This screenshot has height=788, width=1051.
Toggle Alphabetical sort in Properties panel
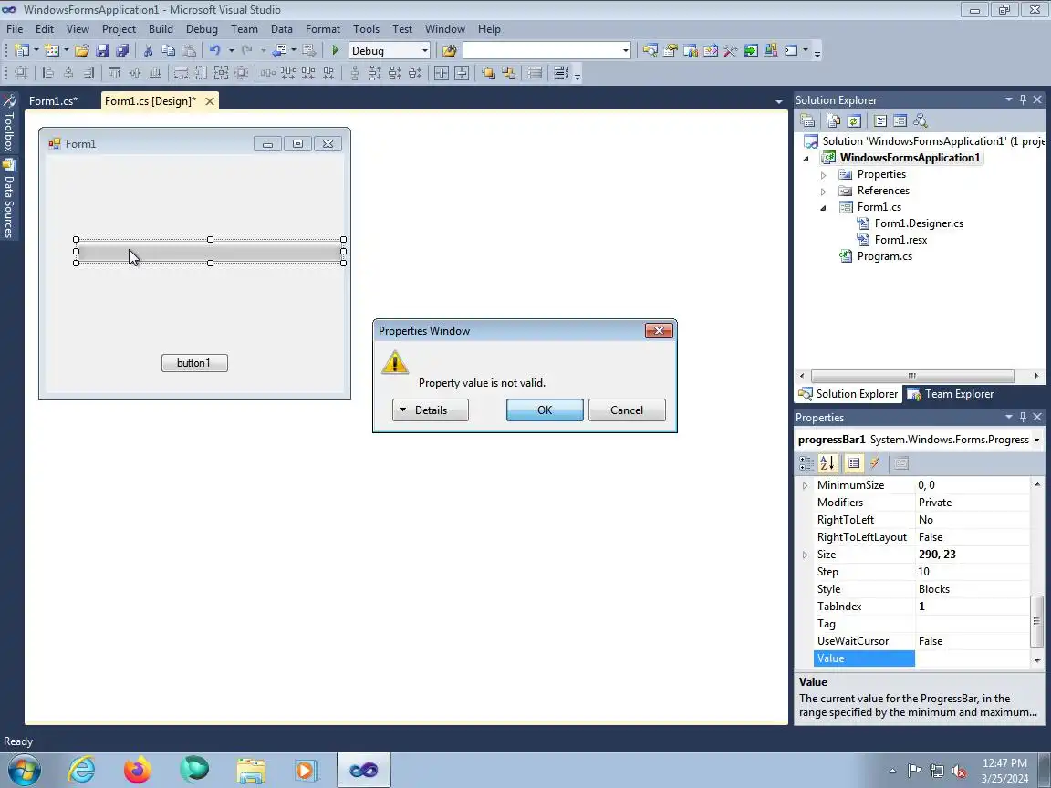827,463
